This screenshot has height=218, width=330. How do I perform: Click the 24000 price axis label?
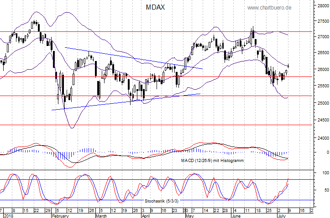(x=321, y=138)
